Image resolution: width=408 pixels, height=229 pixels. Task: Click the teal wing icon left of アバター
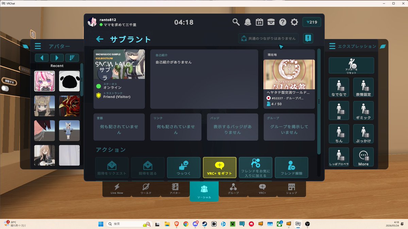26,46
